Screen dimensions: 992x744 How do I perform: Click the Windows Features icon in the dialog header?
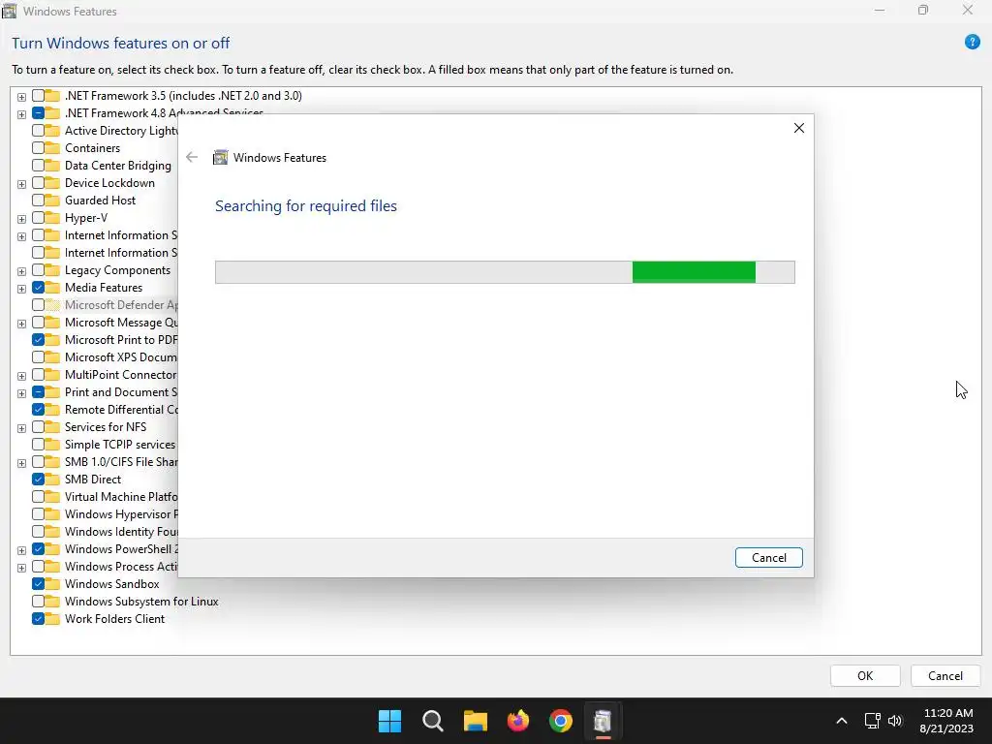(220, 158)
